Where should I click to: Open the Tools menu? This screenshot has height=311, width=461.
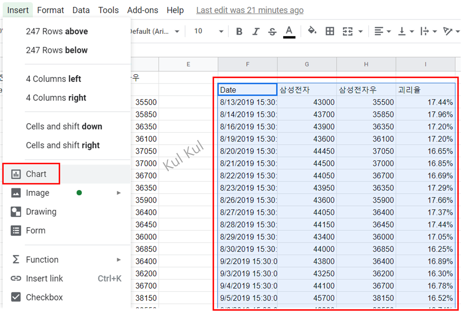click(x=108, y=10)
